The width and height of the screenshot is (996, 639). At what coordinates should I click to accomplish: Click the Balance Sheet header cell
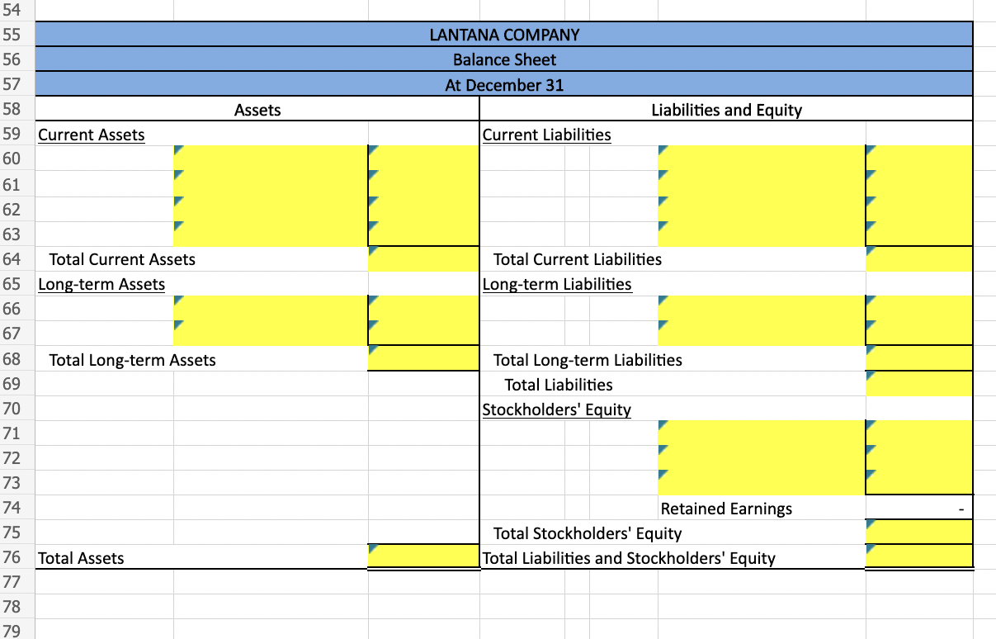(503, 59)
